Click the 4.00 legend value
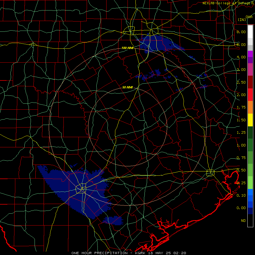The width and height of the screenshot is (255, 255). [x=241, y=57]
